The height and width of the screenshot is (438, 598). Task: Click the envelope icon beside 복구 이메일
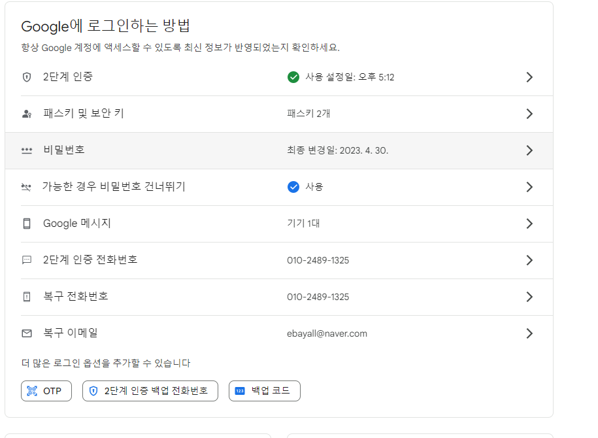point(27,333)
